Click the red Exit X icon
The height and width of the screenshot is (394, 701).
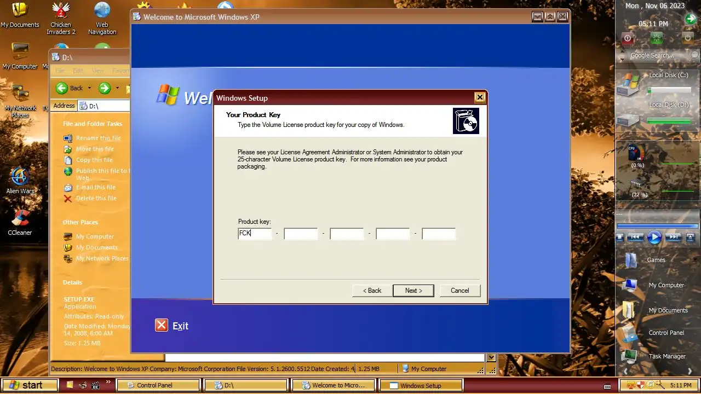point(161,325)
